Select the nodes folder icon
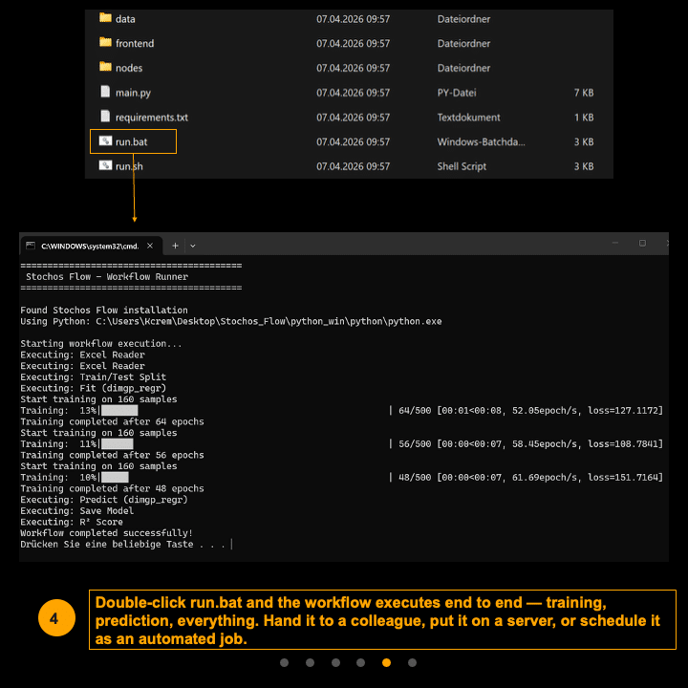Image resolution: width=688 pixels, height=688 pixels. pyautogui.click(x=105, y=67)
